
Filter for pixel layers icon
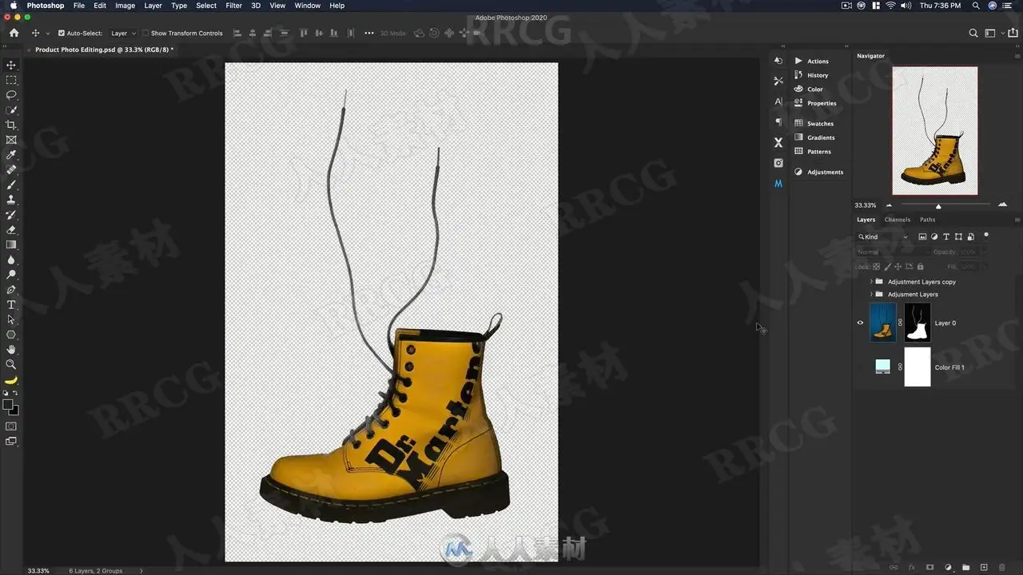[x=922, y=236]
